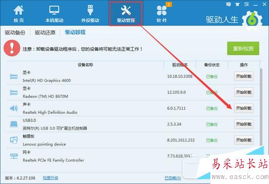This screenshot has width=269, height=184.
Task: Uninstall Lenovo pointing device driver
Action: 244,140
